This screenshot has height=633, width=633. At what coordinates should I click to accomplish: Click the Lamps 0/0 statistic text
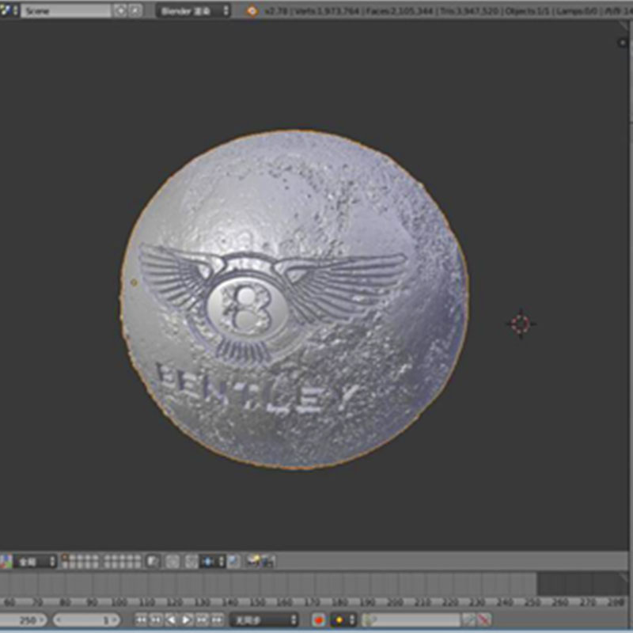577,11
